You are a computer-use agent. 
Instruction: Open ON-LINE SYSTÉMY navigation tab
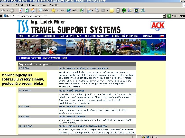coord(70,36)
